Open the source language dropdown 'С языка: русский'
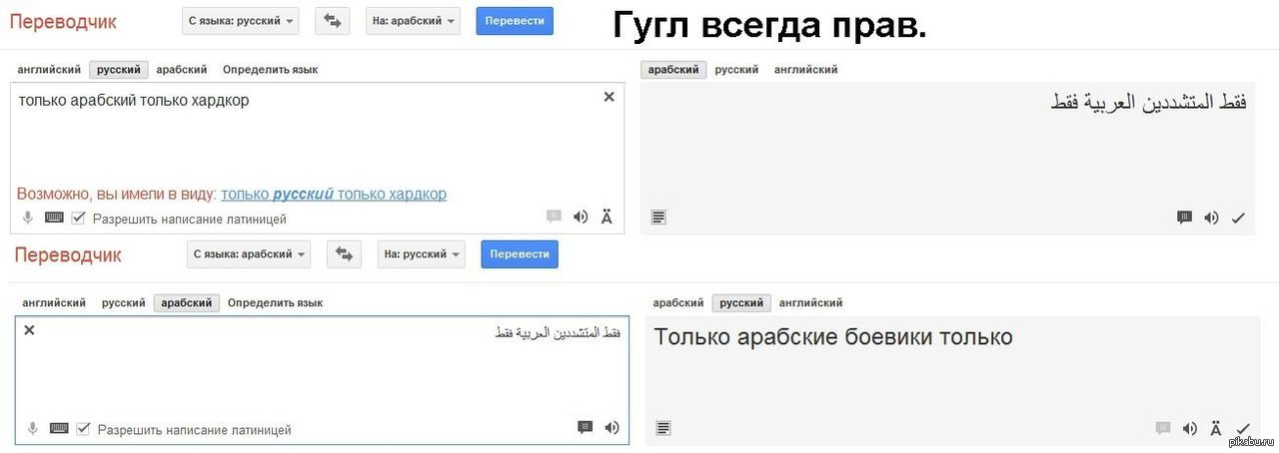Image resolution: width=1279 pixels, height=453 pixels. pyautogui.click(x=241, y=21)
